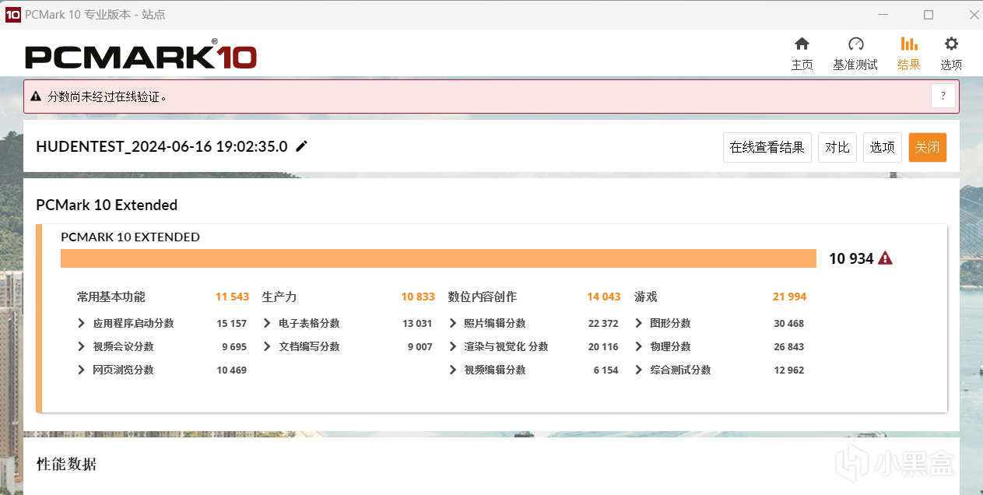Viewport: 983px width, 495px height.
Task: Click the 选项 button beside 对比
Action: click(882, 147)
